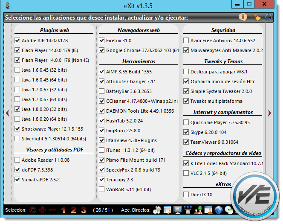The width and height of the screenshot is (283, 224).
Task: Check iTunes 11.3.1.2 (64-bit)
Action: tap(102, 150)
